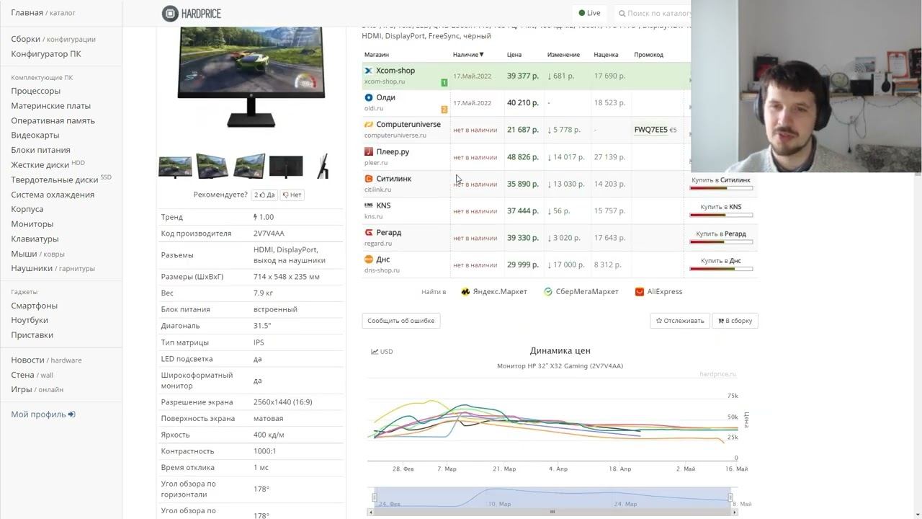Screen dimensions: 922x519
Task: Add monitor with В сборку button
Action: [x=735, y=321]
